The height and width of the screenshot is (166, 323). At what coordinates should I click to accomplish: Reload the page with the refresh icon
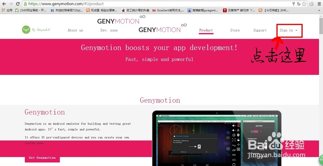click(x=18, y=4)
